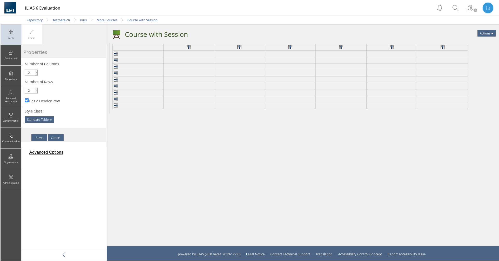Click the 'Properties' panel heading
Viewport: 499px width, 261px height.
(35, 52)
